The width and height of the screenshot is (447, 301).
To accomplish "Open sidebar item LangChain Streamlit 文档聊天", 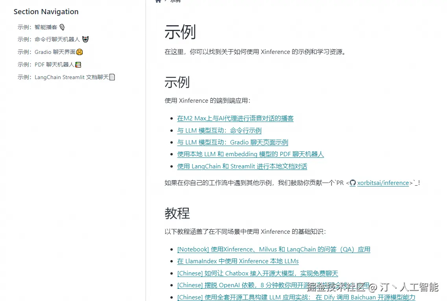I will point(66,77).
